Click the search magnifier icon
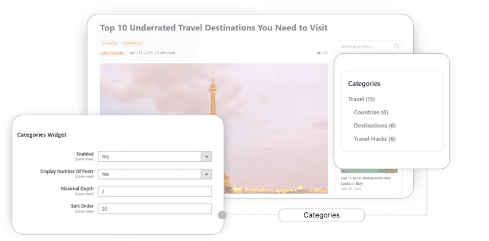The width and height of the screenshot is (489, 241). 396,46
